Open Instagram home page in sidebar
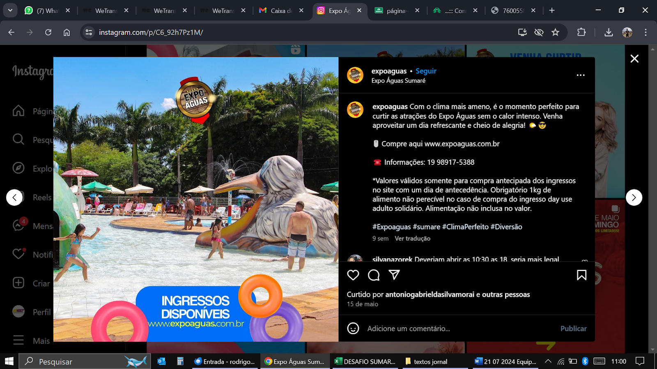The image size is (657, 369). 33,111
